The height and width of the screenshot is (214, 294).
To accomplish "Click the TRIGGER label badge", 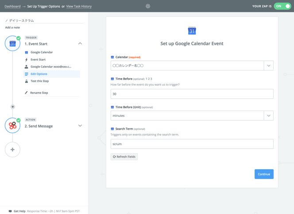I will pos(31,38).
